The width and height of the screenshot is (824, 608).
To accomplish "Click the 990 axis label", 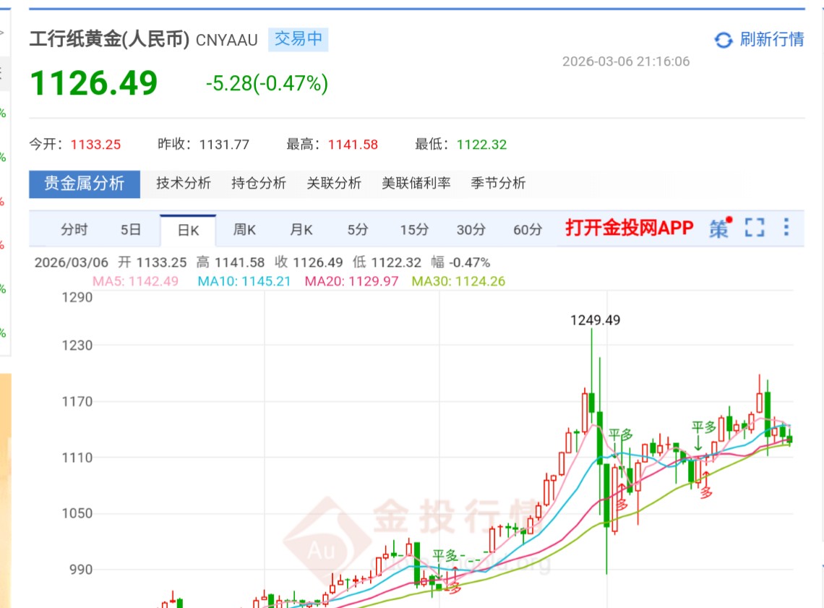I will (x=81, y=570).
